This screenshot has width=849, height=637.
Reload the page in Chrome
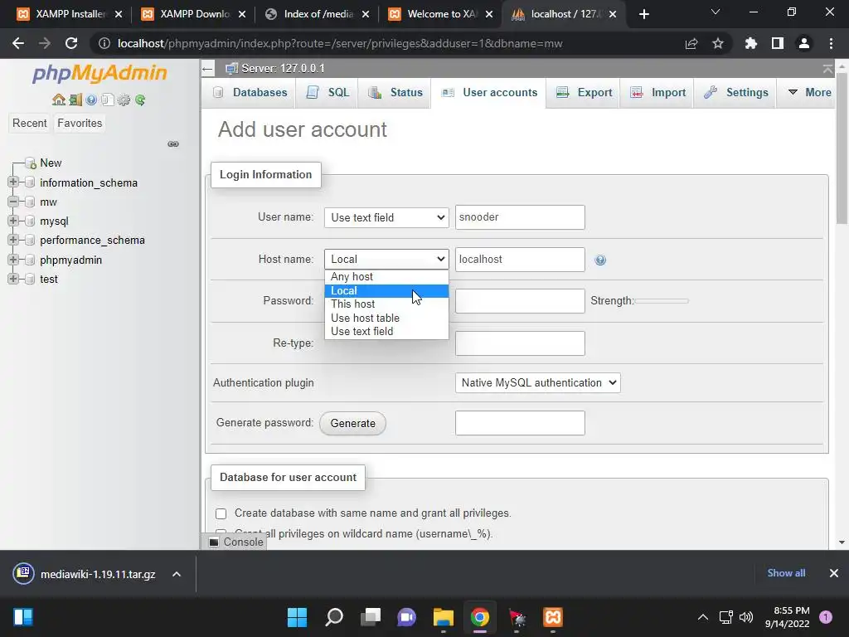71,43
